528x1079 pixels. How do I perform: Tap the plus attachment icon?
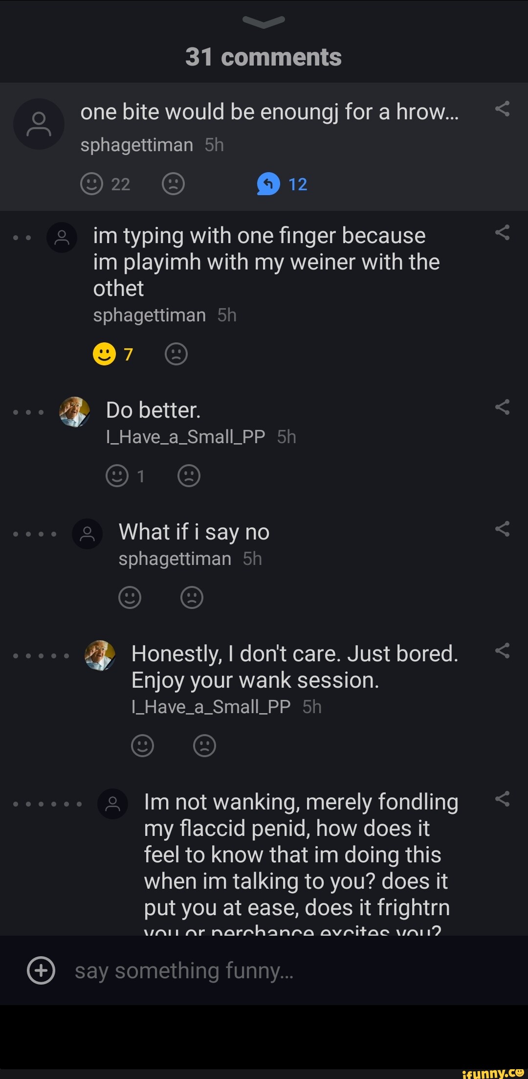tap(41, 970)
